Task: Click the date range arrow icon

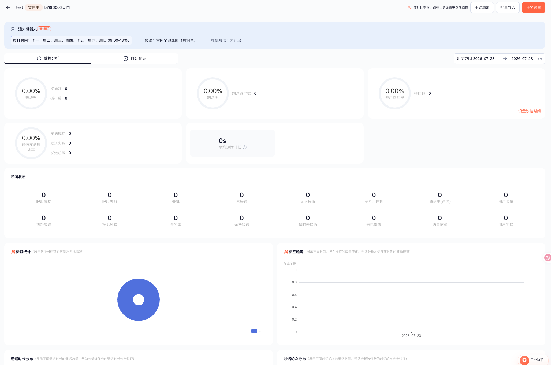Action: [x=505, y=59]
